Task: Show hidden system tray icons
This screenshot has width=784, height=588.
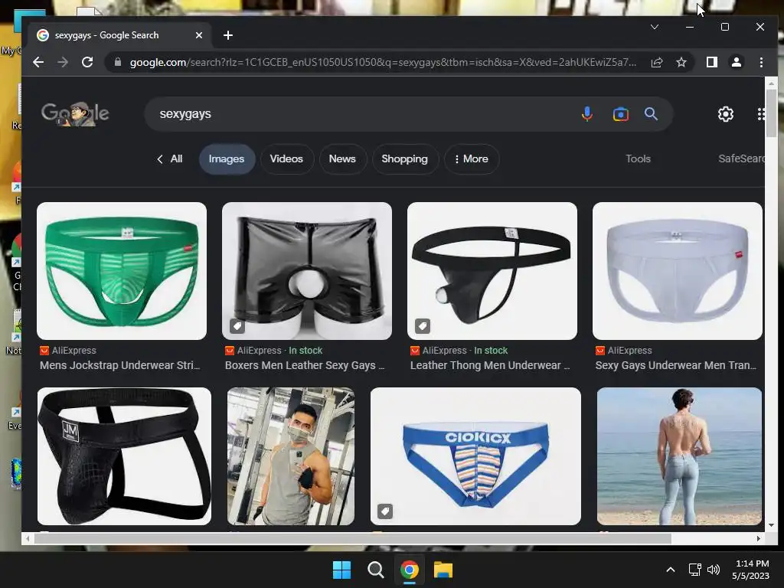Action: tap(671, 570)
